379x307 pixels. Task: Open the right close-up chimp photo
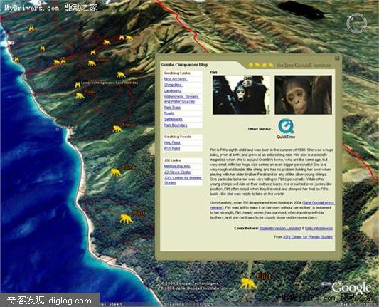pyautogui.click(x=304, y=95)
